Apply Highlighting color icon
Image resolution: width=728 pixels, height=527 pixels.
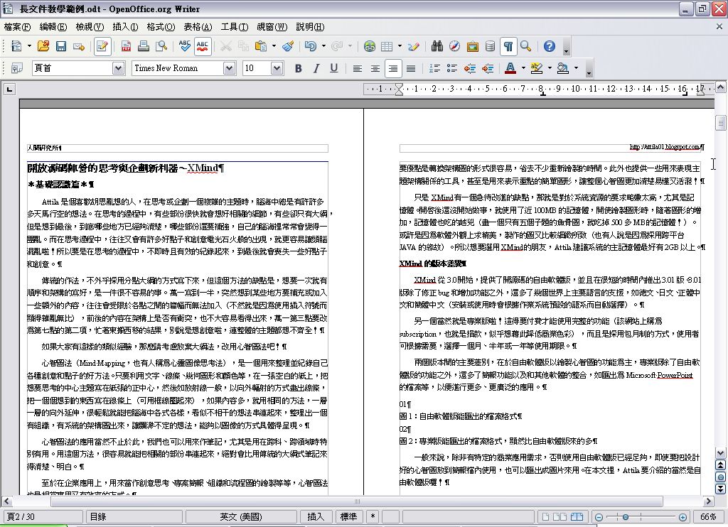(x=537, y=68)
